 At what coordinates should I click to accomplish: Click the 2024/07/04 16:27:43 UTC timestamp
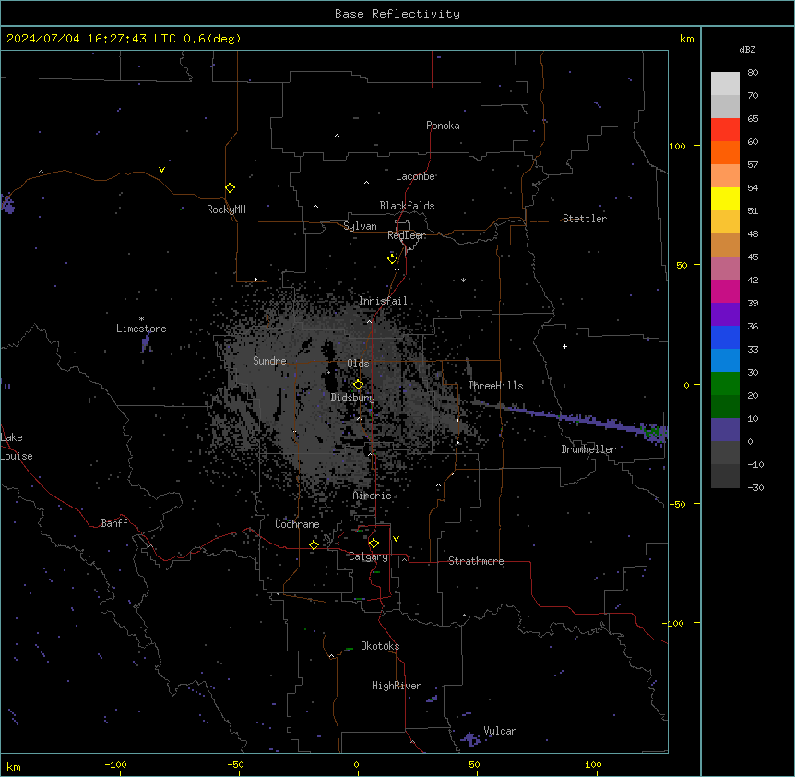click(x=91, y=39)
